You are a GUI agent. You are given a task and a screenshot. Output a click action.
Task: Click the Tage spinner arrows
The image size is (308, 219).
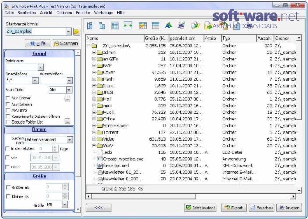(55, 148)
